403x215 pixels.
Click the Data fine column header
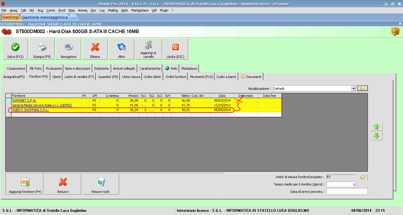tap(269, 96)
